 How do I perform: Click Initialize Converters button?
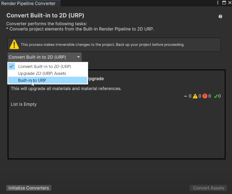(29, 188)
